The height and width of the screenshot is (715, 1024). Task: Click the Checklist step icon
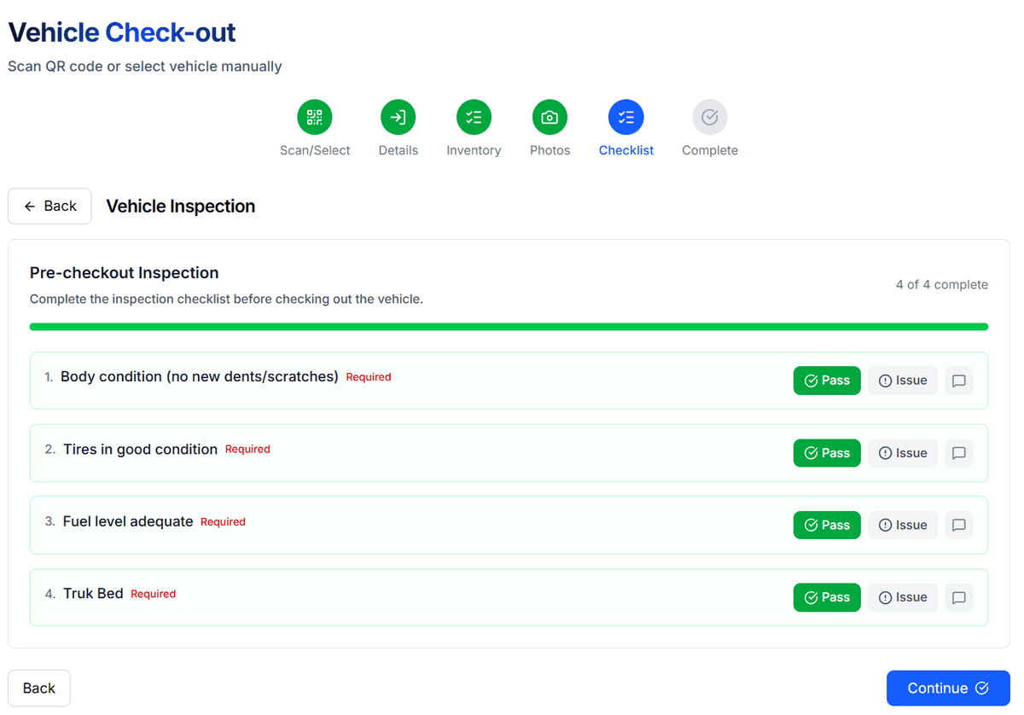625,117
